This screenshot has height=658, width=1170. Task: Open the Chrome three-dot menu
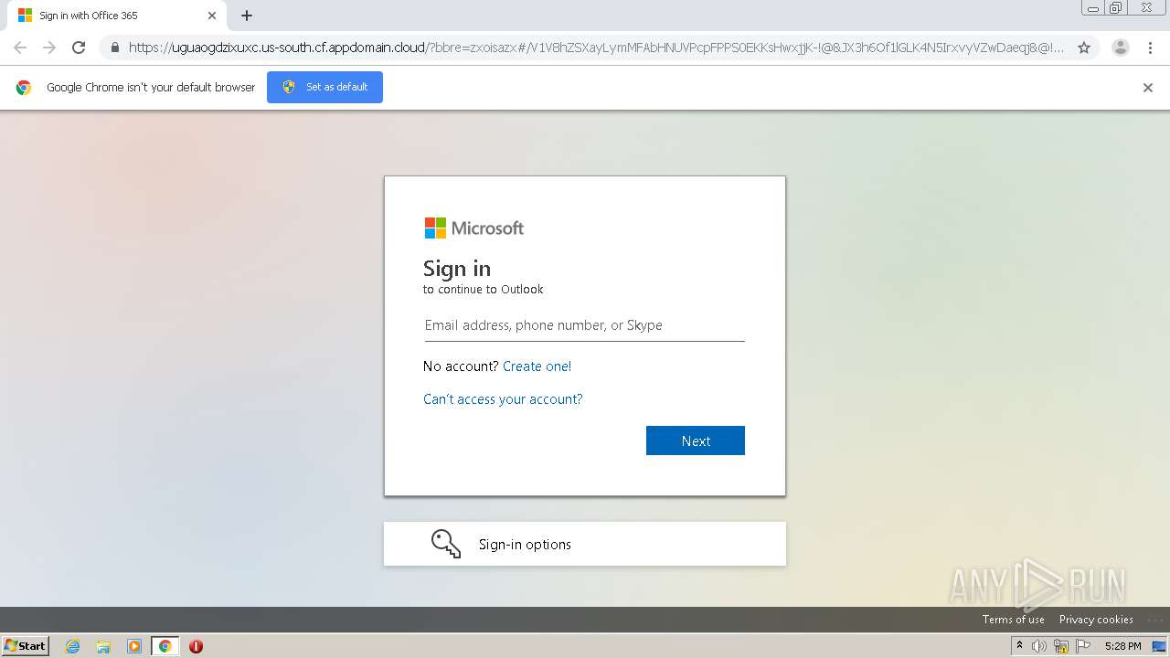point(1150,48)
